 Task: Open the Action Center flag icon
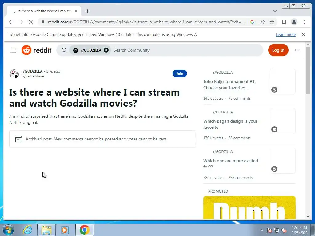tap(269, 230)
